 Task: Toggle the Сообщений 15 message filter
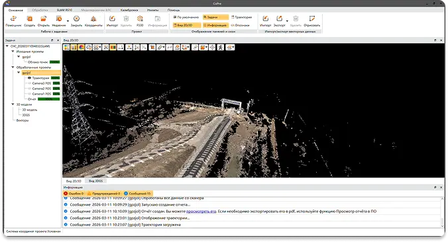coord(137,193)
